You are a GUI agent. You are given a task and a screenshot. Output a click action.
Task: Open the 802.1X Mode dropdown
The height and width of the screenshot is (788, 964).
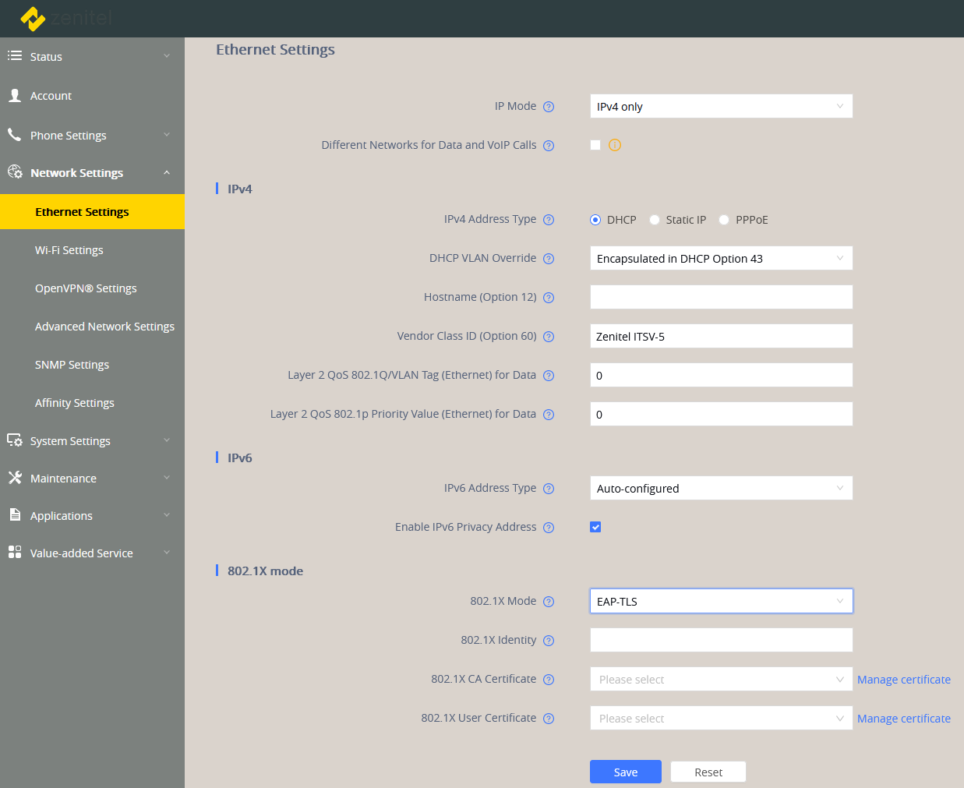pyautogui.click(x=721, y=602)
